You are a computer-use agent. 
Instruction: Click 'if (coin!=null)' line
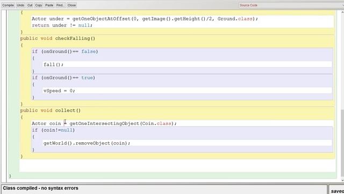pyautogui.click(x=54, y=130)
